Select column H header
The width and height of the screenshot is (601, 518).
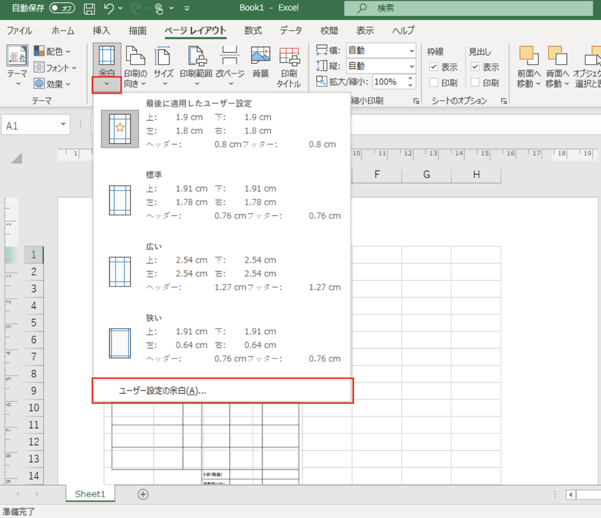point(476,174)
